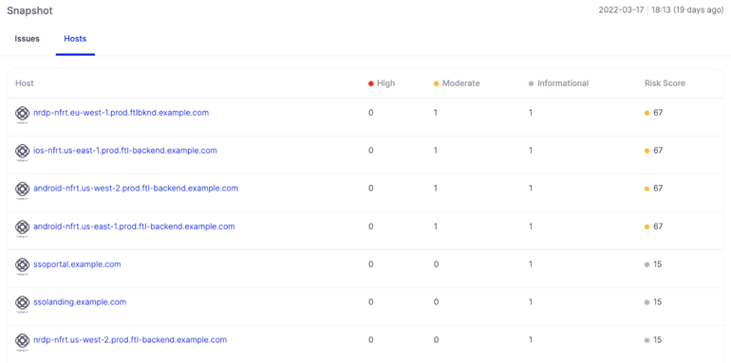The image size is (731, 363).
Task: Select the Hosts tab
Action: (x=75, y=39)
